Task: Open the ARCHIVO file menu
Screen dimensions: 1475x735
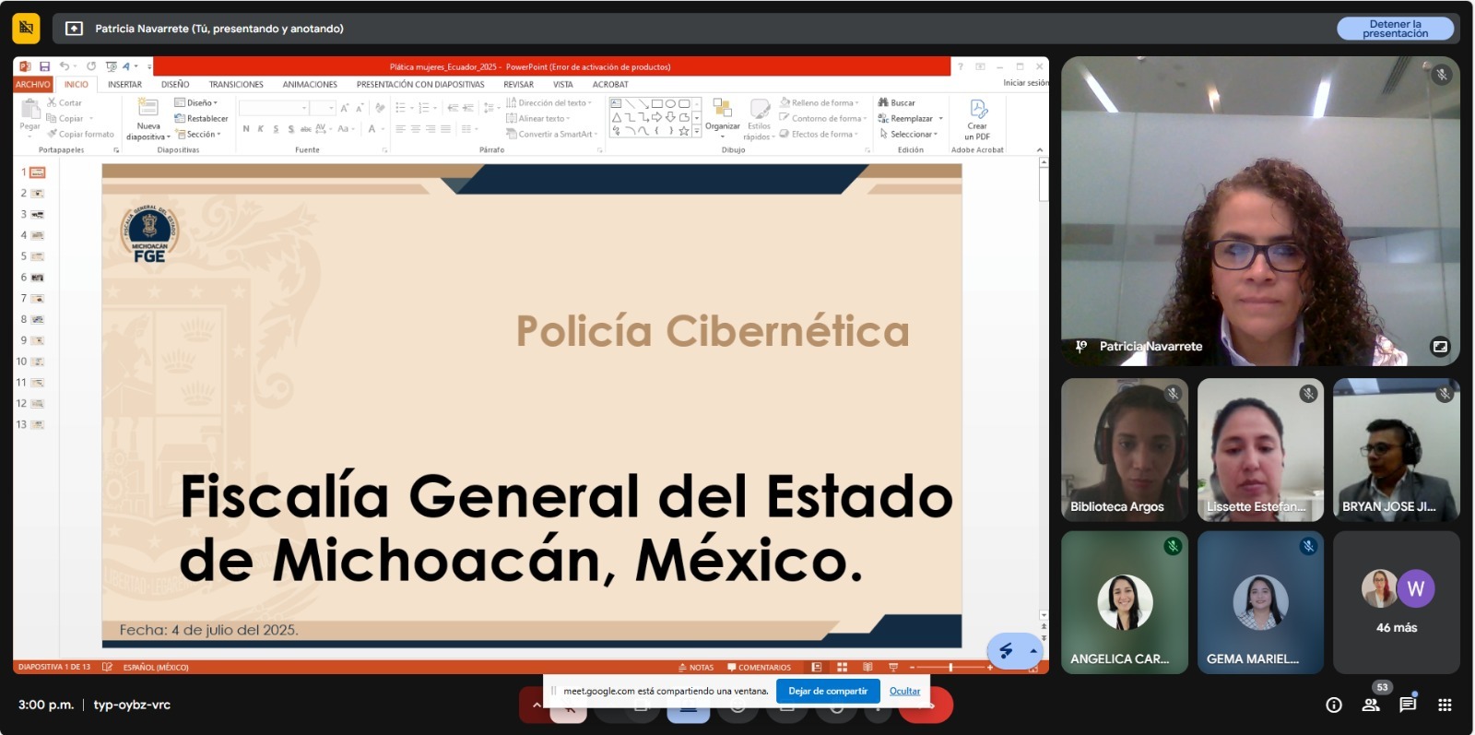Action: 32,84
